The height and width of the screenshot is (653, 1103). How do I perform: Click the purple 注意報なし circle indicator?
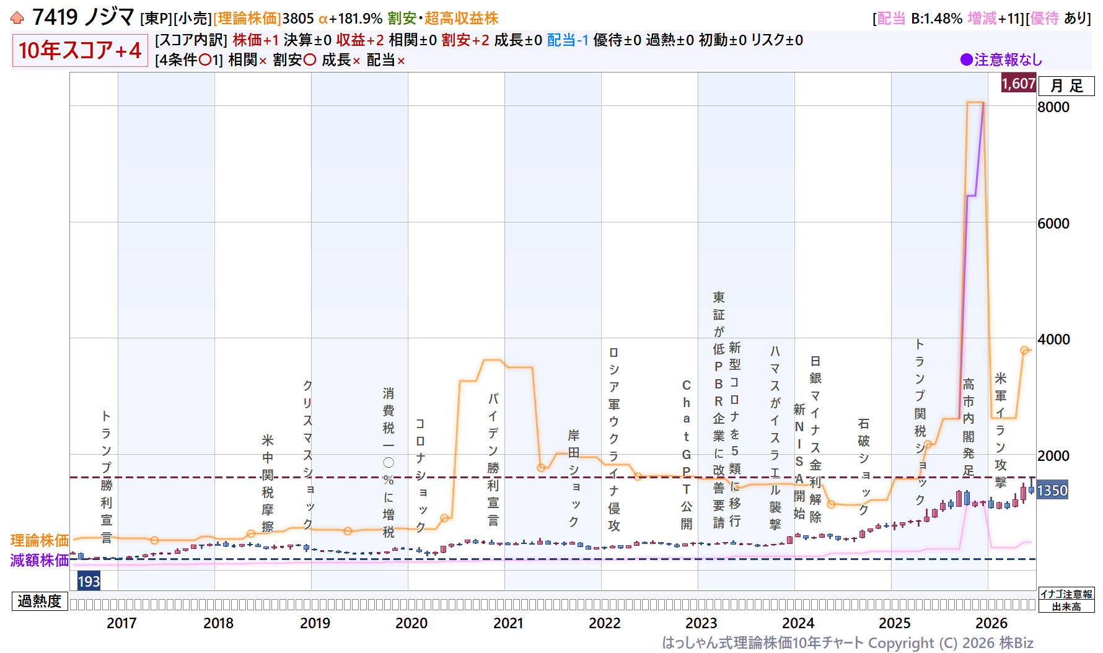click(x=966, y=59)
